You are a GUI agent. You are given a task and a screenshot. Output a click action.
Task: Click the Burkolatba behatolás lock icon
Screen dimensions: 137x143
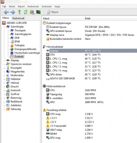click(48, 39)
